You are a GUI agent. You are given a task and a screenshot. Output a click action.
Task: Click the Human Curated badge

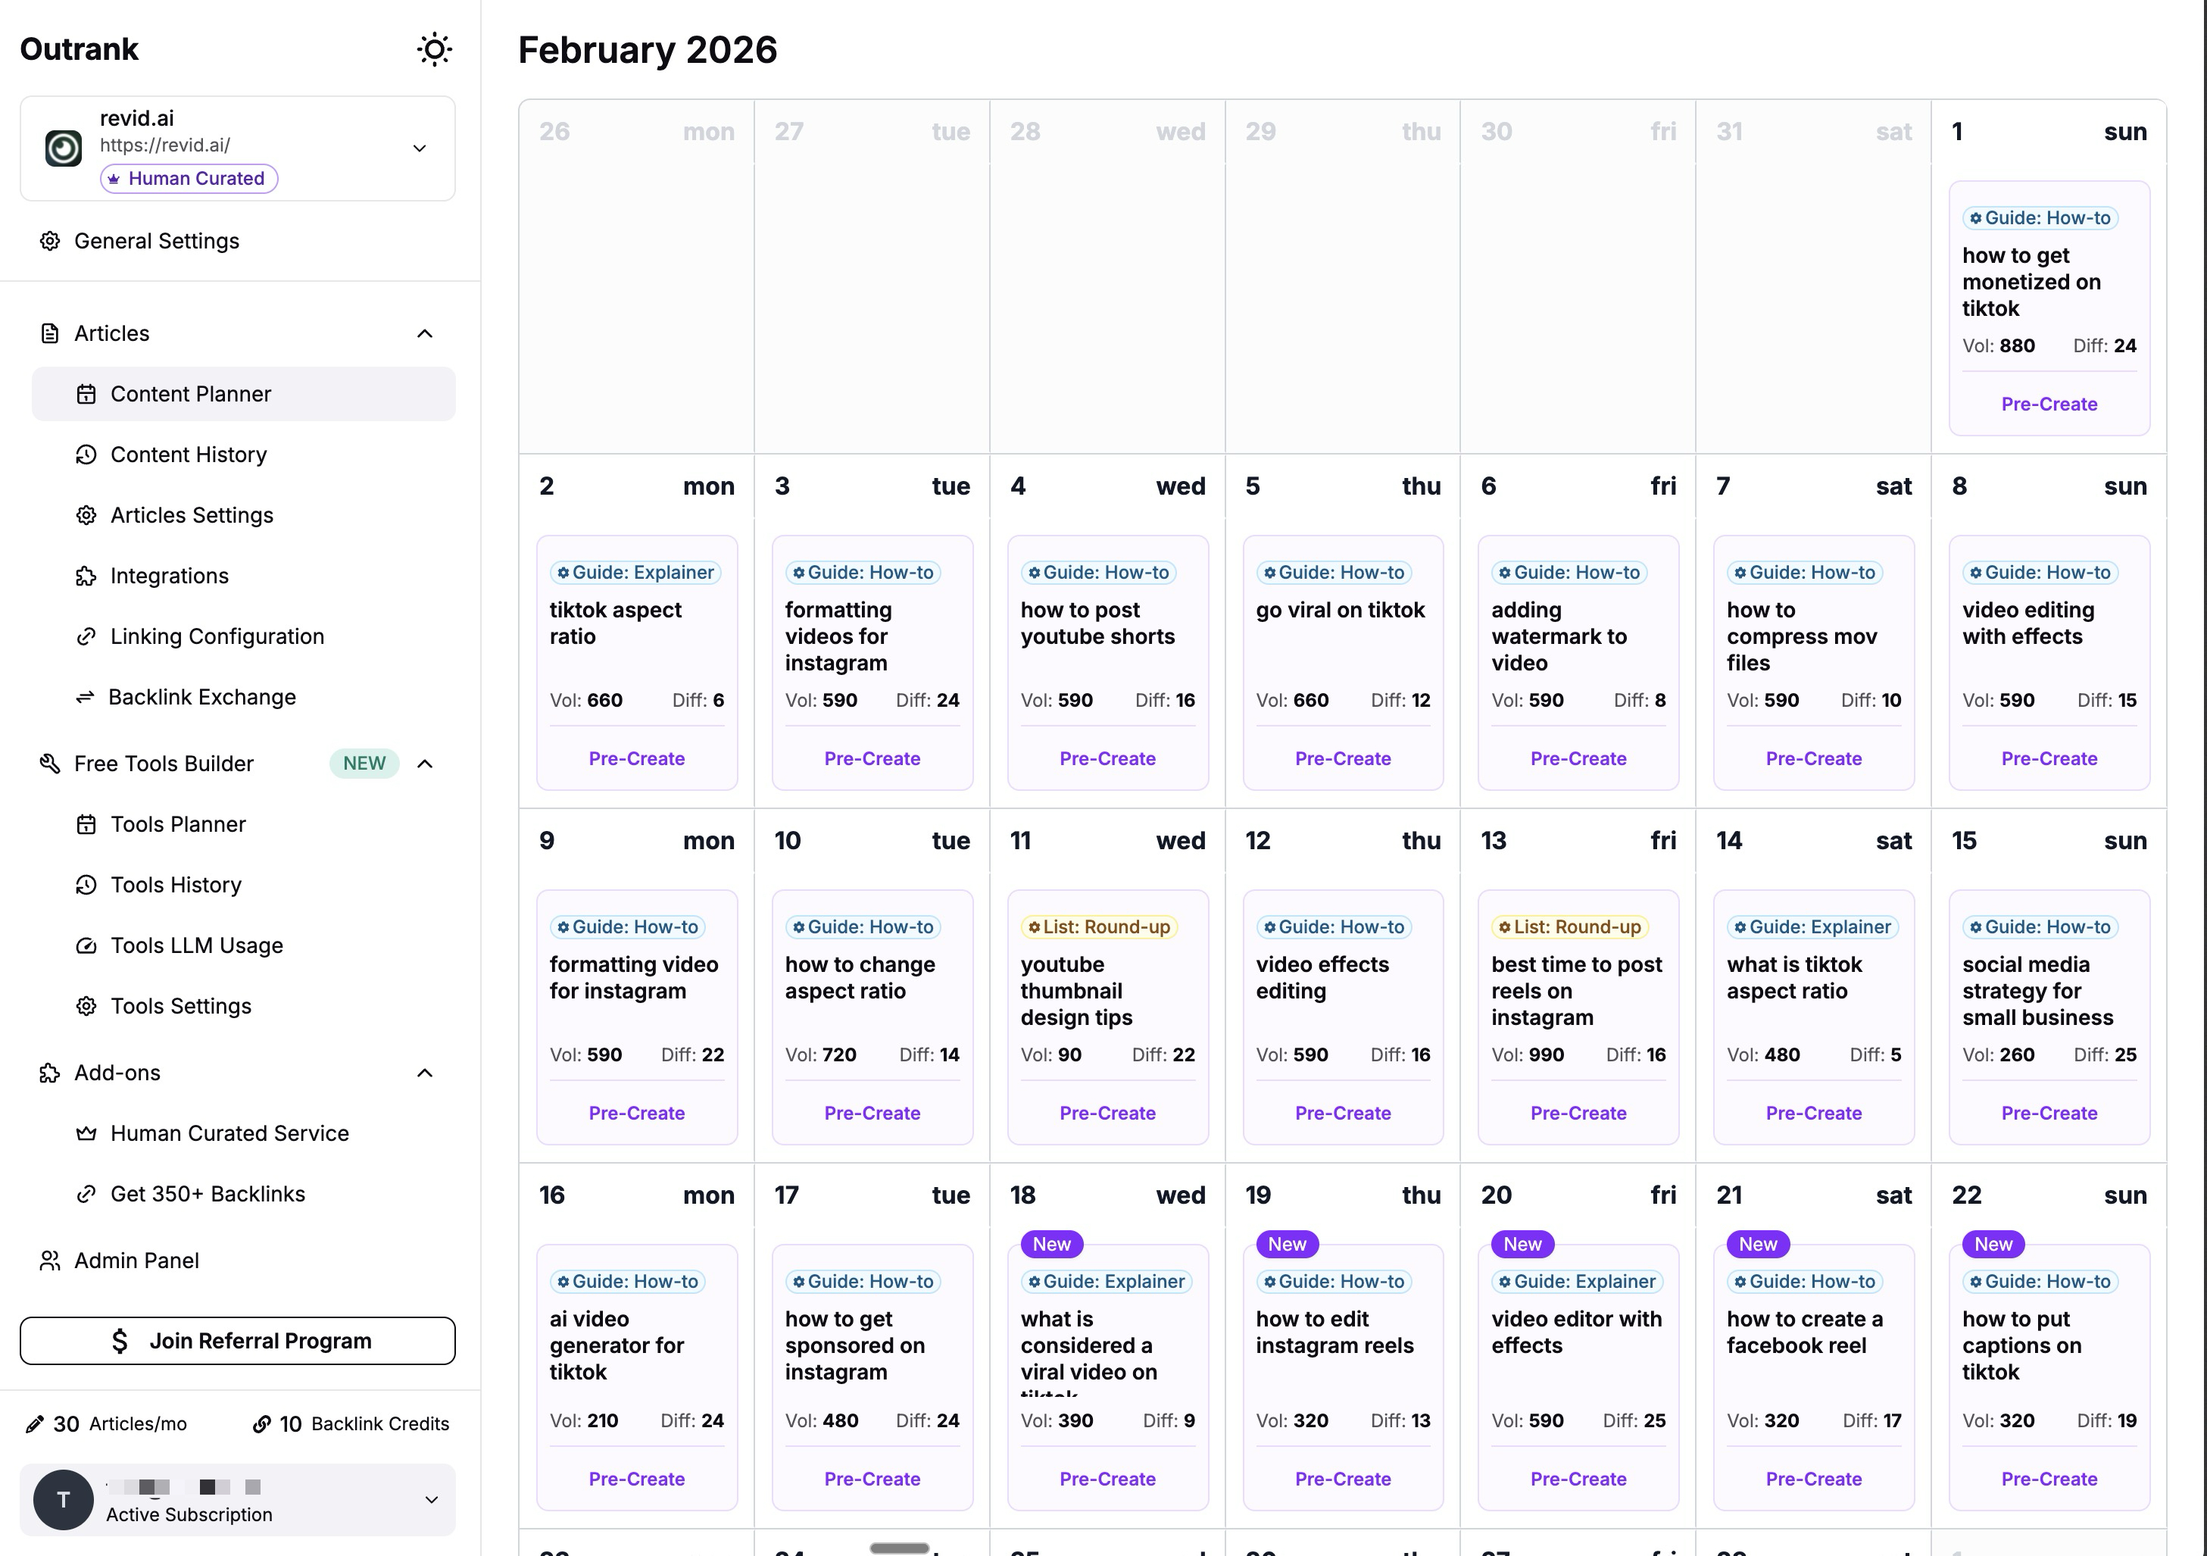pos(189,179)
